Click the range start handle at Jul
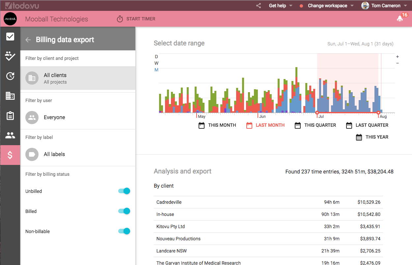 pos(317,113)
